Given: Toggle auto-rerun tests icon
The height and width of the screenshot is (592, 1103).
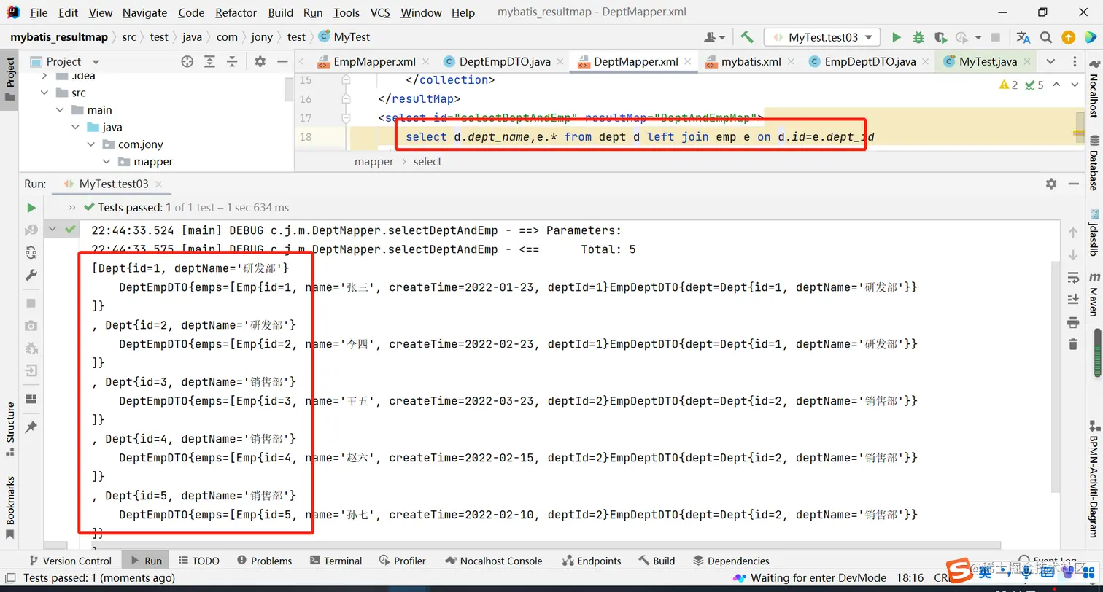Looking at the screenshot, I should (31, 252).
